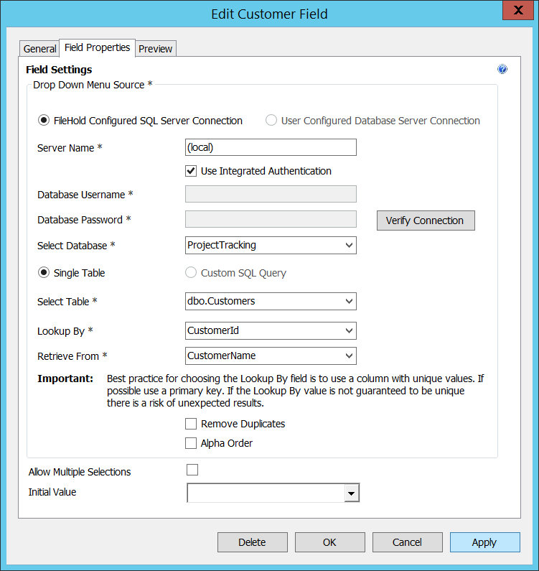Uncheck Use Integrated Authentication

[x=191, y=171]
